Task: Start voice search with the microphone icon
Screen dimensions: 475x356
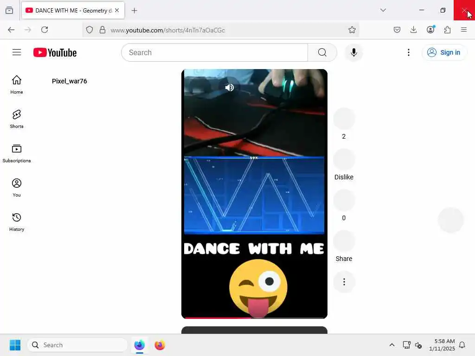Action: click(353, 52)
